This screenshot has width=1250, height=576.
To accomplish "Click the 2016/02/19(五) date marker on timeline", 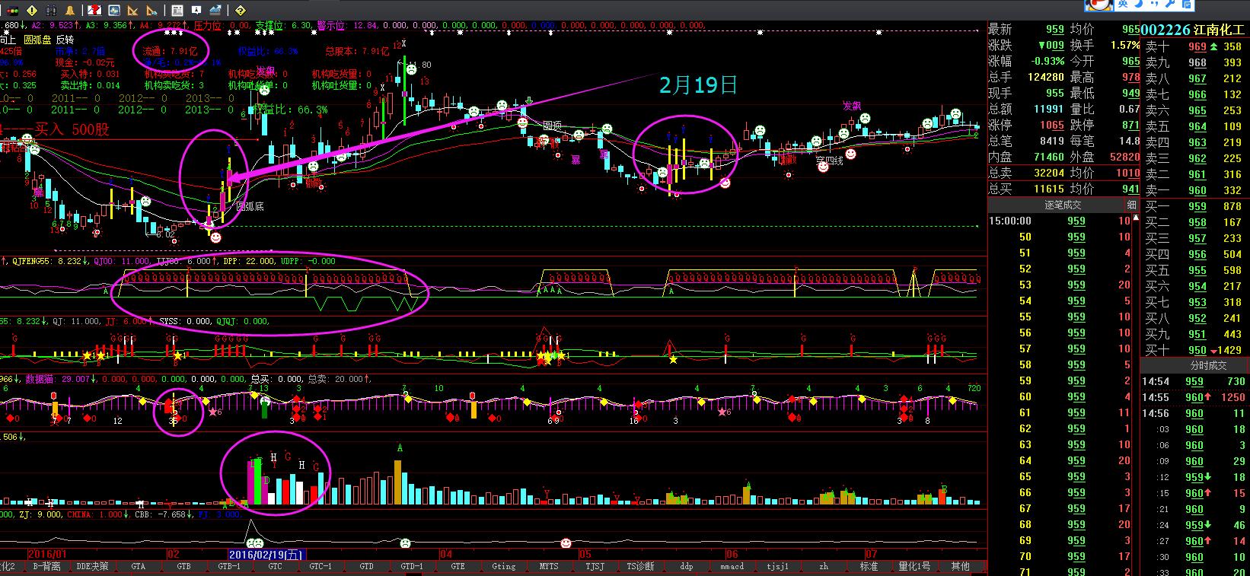I will 266,554.
